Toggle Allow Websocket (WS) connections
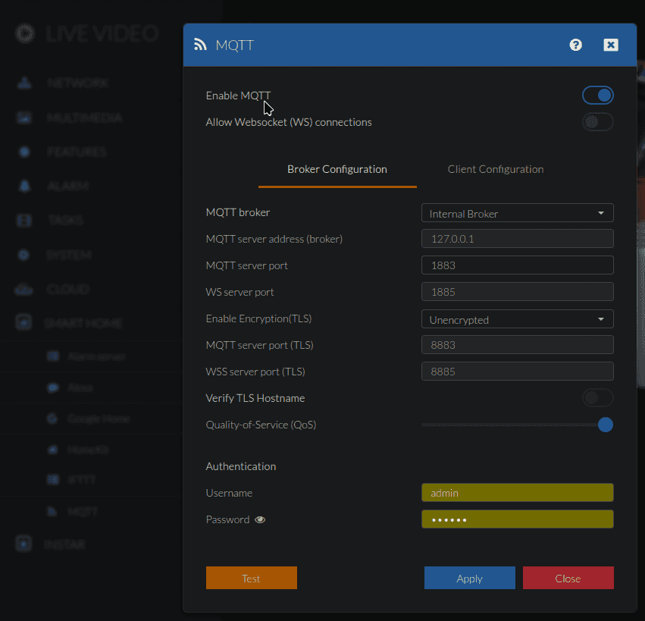The image size is (645, 621). [x=597, y=122]
